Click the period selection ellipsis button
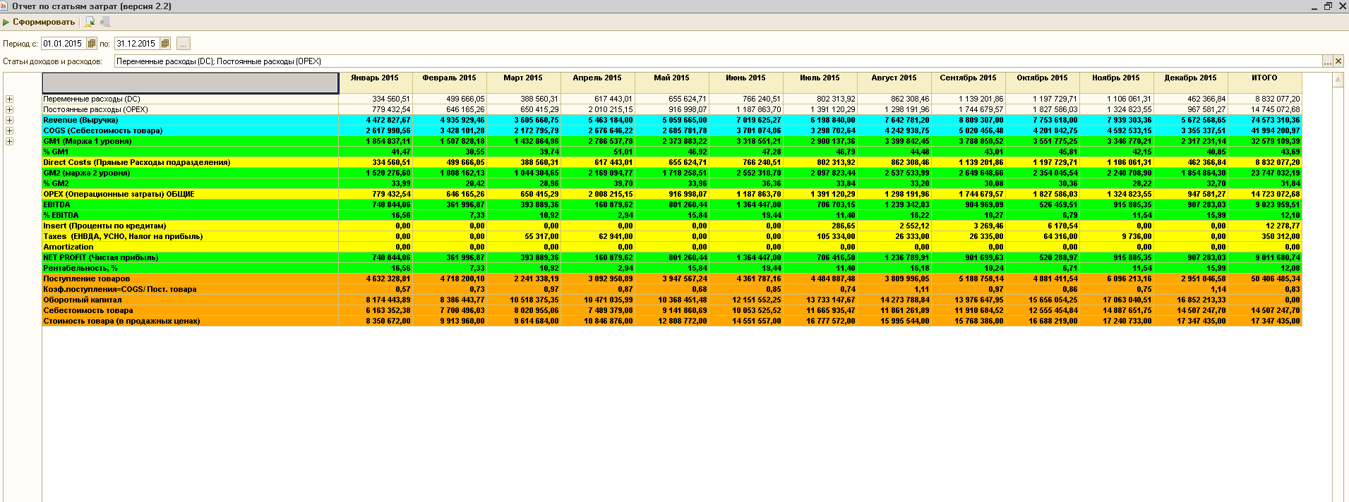Screen dimensions: 1349x502 point(183,44)
